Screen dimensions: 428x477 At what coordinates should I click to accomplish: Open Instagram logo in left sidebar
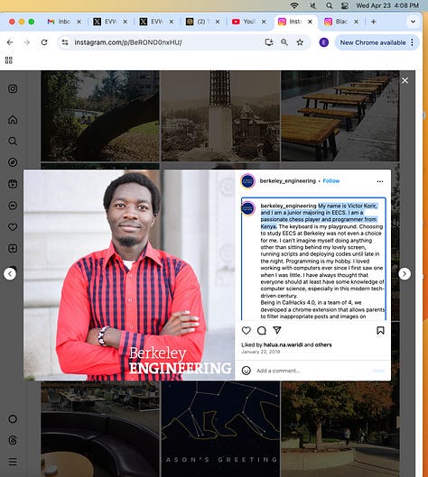tap(13, 88)
